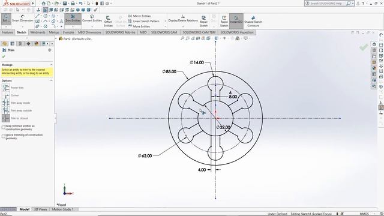Open the DisplayManager tab icon
Image resolution: width=384 pixels, height=216 pixels.
[36, 44]
